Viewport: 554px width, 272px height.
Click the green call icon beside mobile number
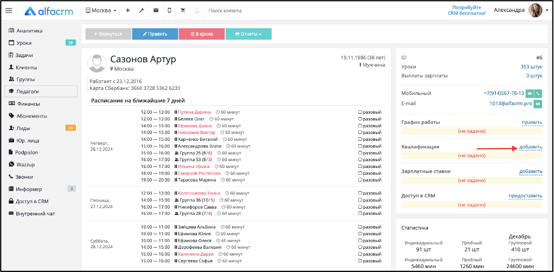(538, 94)
